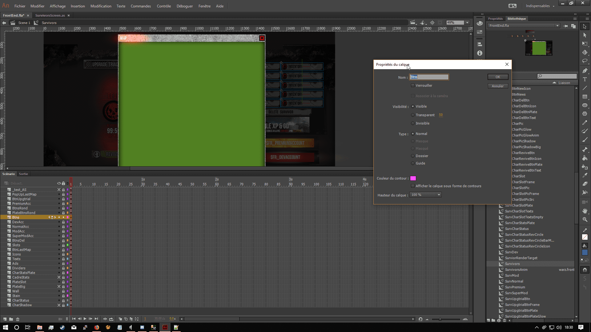Pick the Zoom magnifier tool
Image resolution: width=591 pixels, height=332 pixels.
[x=585, y=219]
